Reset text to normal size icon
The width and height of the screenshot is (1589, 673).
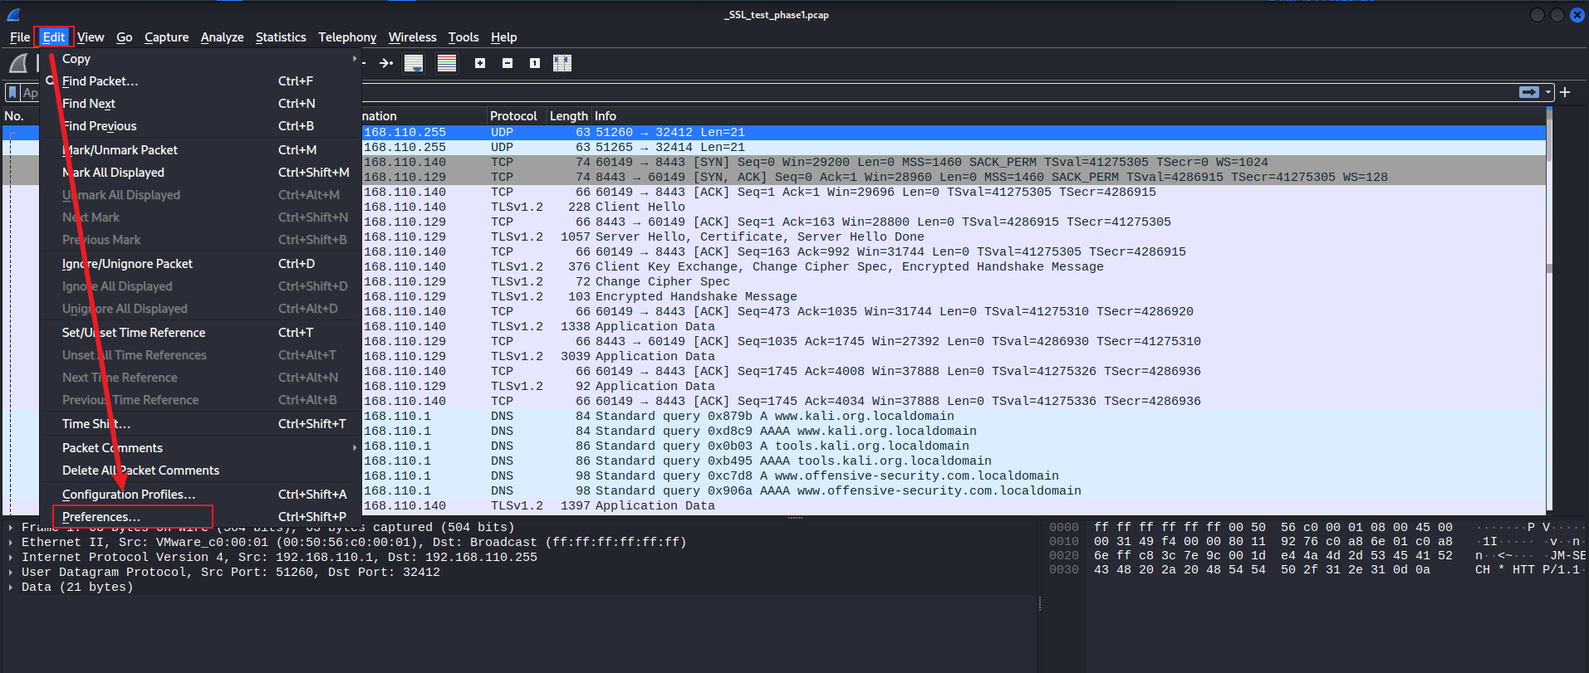click(535, 63)
